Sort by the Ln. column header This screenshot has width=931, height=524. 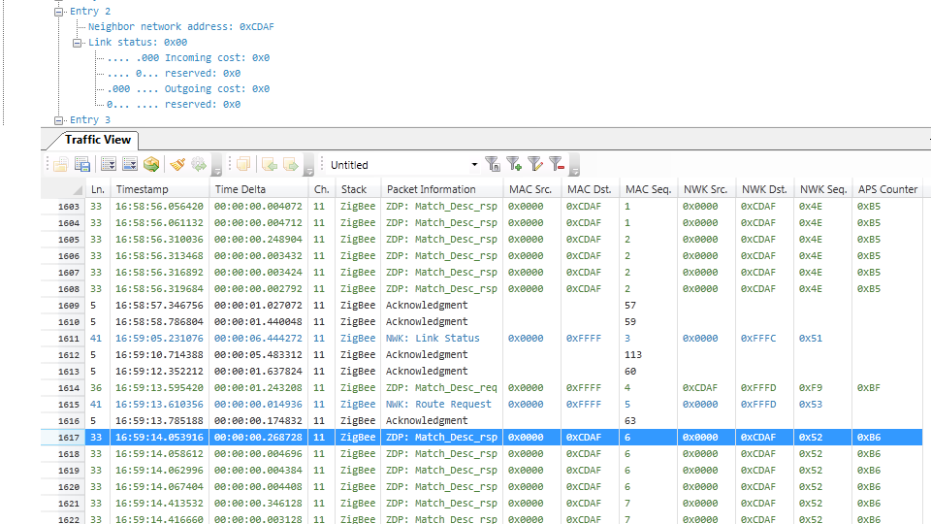click(98, 189)
